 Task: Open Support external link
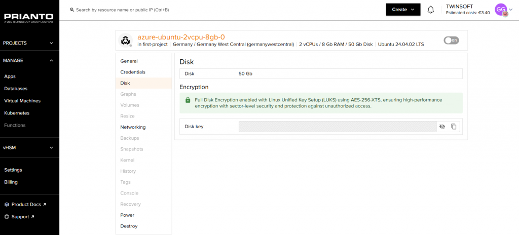(20, 217)
